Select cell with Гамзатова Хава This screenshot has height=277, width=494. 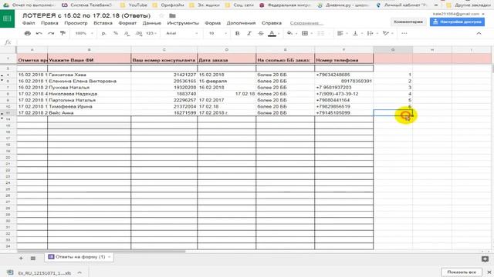90,75
